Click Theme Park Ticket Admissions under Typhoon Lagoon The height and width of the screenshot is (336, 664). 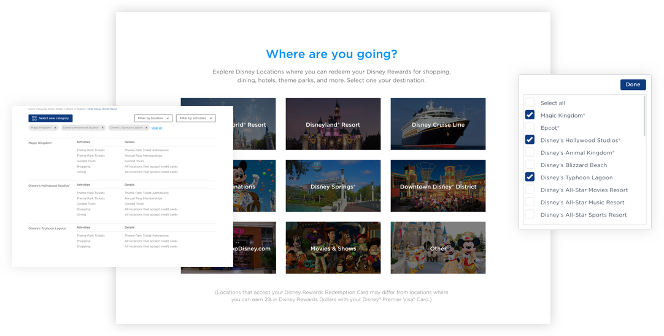click(x=147, y=236)
